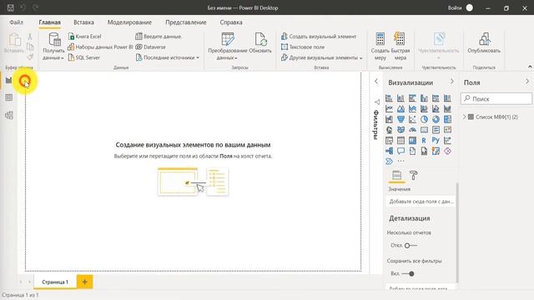The height and width of the screenshot is (300, 534).
Task: Switch to the Справка ribbon tab
Action: pos(231,22)
